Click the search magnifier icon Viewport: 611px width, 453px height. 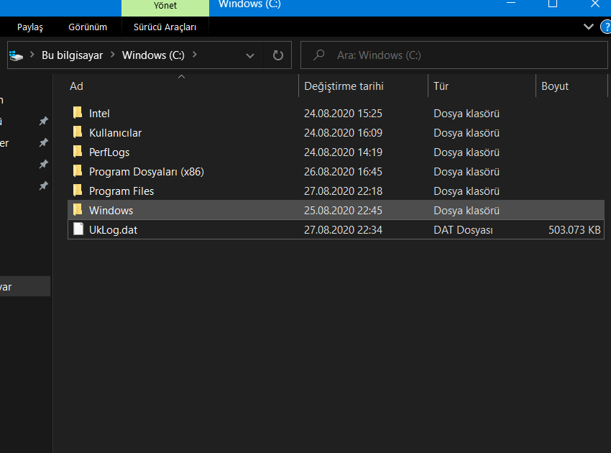click(x=318, y=55)
